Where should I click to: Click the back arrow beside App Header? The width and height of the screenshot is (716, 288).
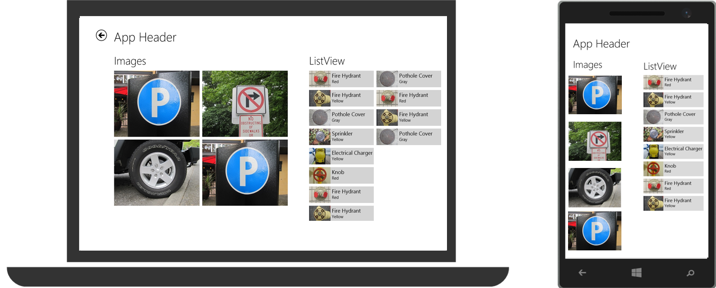click(x=101, y=35)
